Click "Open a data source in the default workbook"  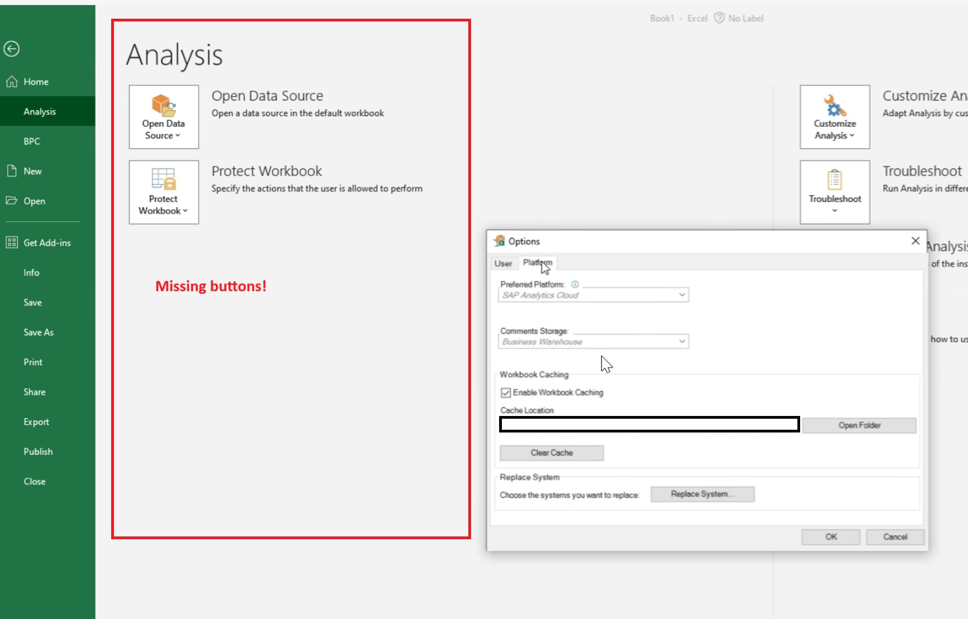(298, 113)
